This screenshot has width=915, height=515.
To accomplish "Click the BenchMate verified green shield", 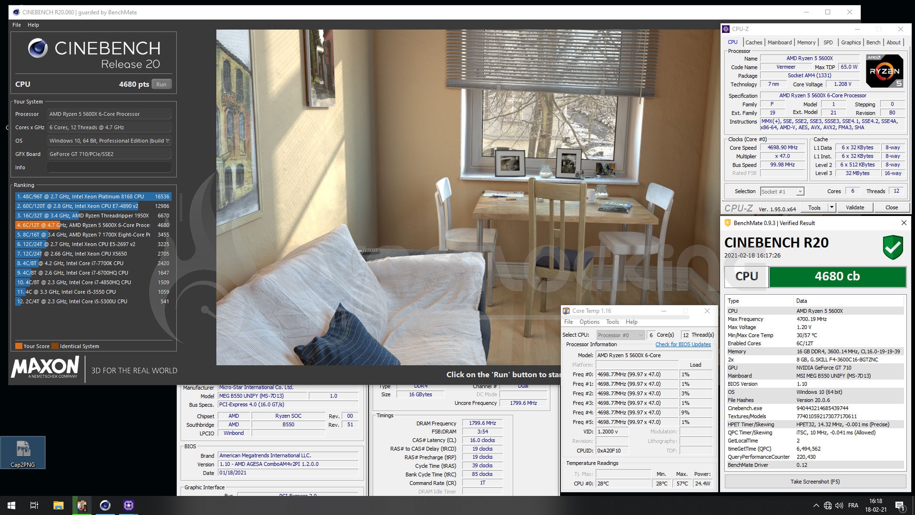I will (893, 247).
